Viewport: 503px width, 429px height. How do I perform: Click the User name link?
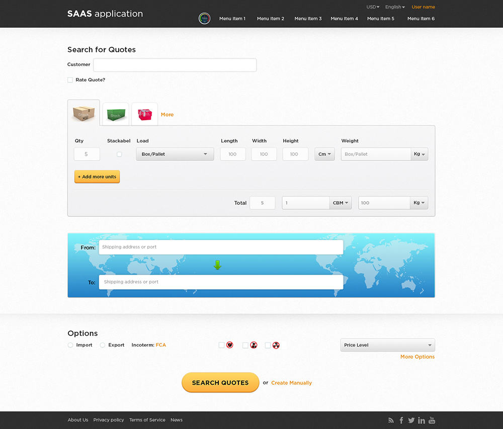(x=423, y=7)
